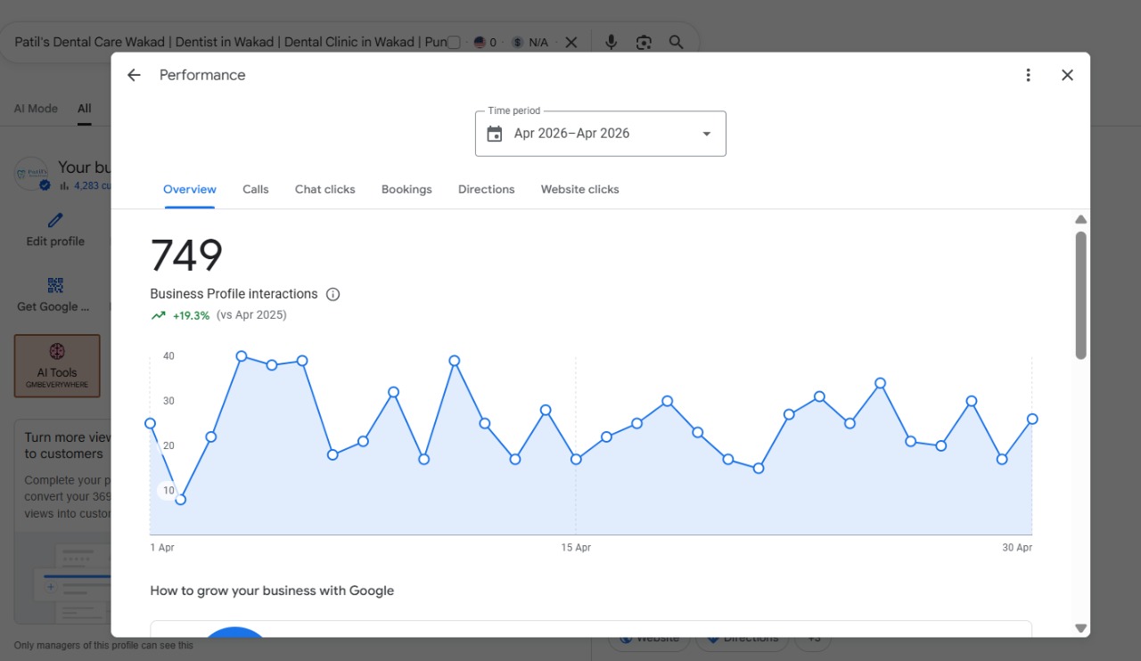The width and height of the screenshot is (1141, 661).
Task: Open the three-dot more options menu
Action: [1028, 76]
